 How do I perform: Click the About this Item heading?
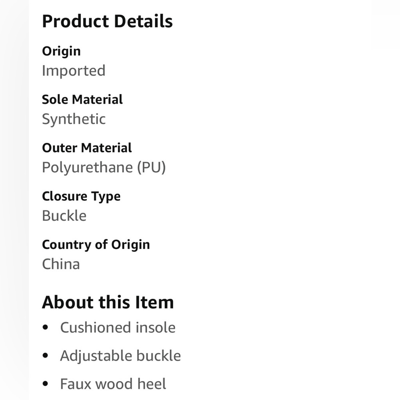coord(108,302)
